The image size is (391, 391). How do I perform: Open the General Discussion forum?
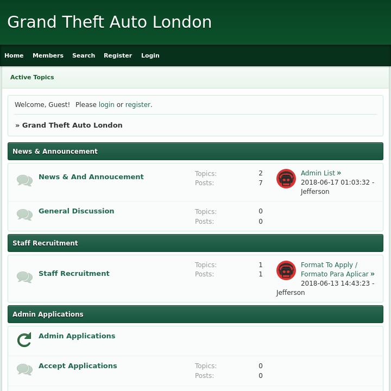click(x=76, y=211)
